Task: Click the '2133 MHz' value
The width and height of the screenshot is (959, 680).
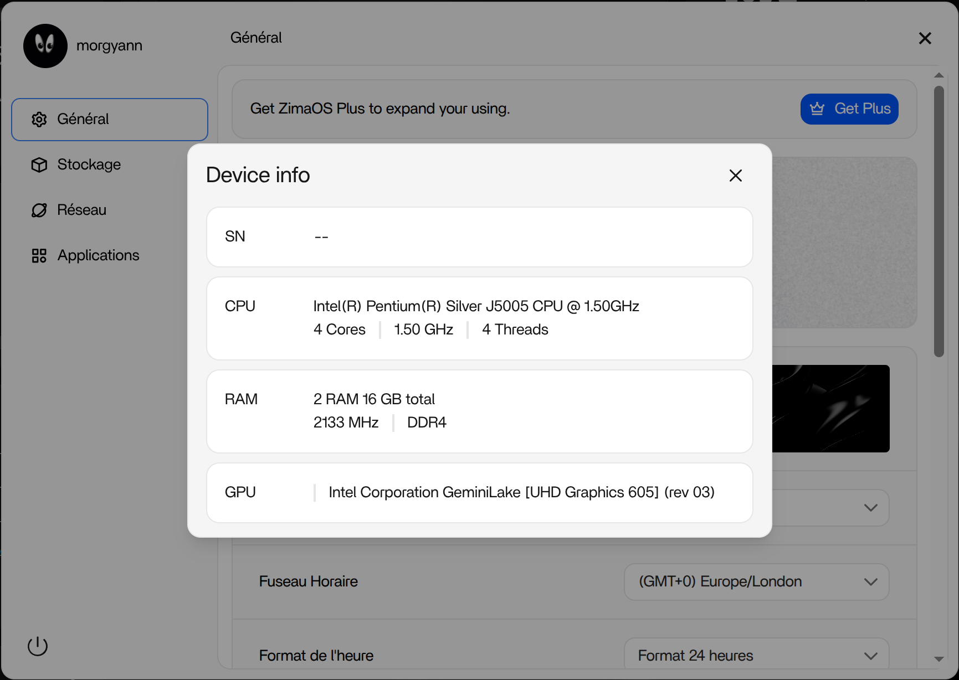Action: point(346,423)
